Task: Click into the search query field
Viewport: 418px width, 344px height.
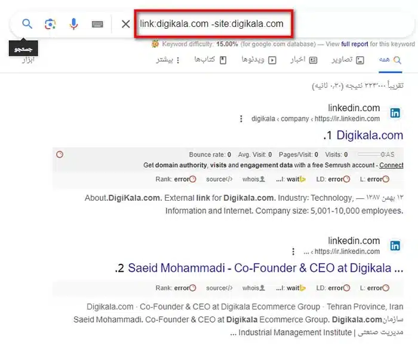Action: point(211,24)
